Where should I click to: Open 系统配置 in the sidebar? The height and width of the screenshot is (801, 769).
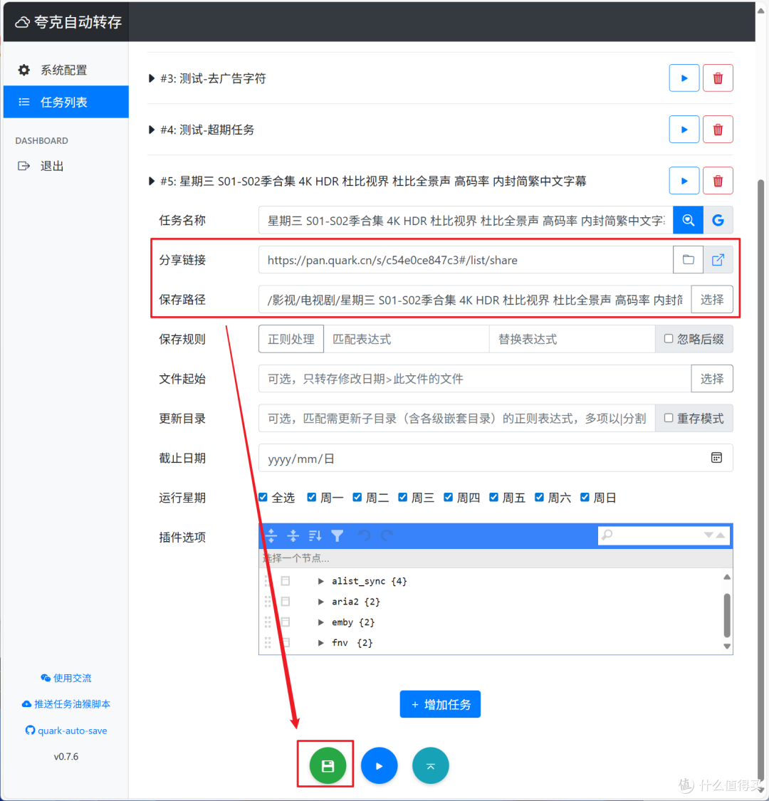tap(66, 70)
